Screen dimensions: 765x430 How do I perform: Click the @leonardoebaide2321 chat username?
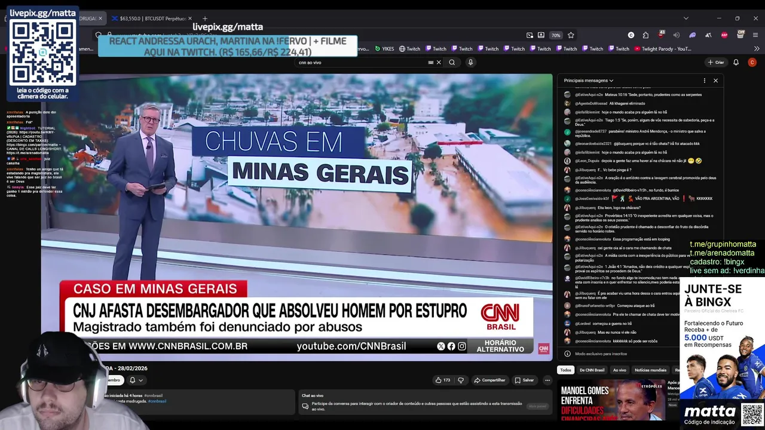tap(593, 143)
